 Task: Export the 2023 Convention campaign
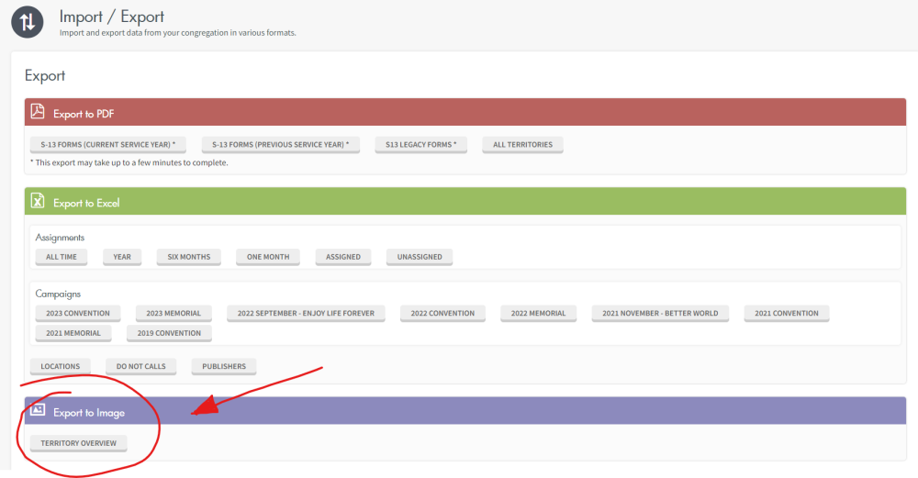(78, 314)
